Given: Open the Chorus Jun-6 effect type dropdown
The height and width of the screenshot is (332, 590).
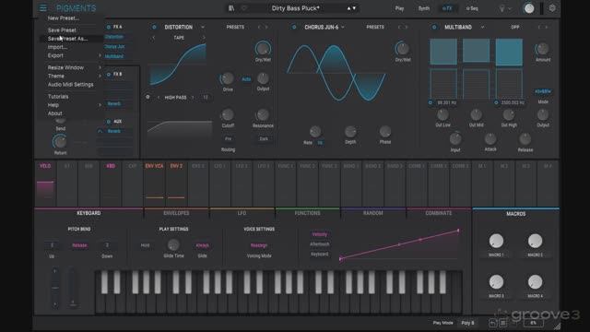Looking at the screenshot, I should [343, 27].
